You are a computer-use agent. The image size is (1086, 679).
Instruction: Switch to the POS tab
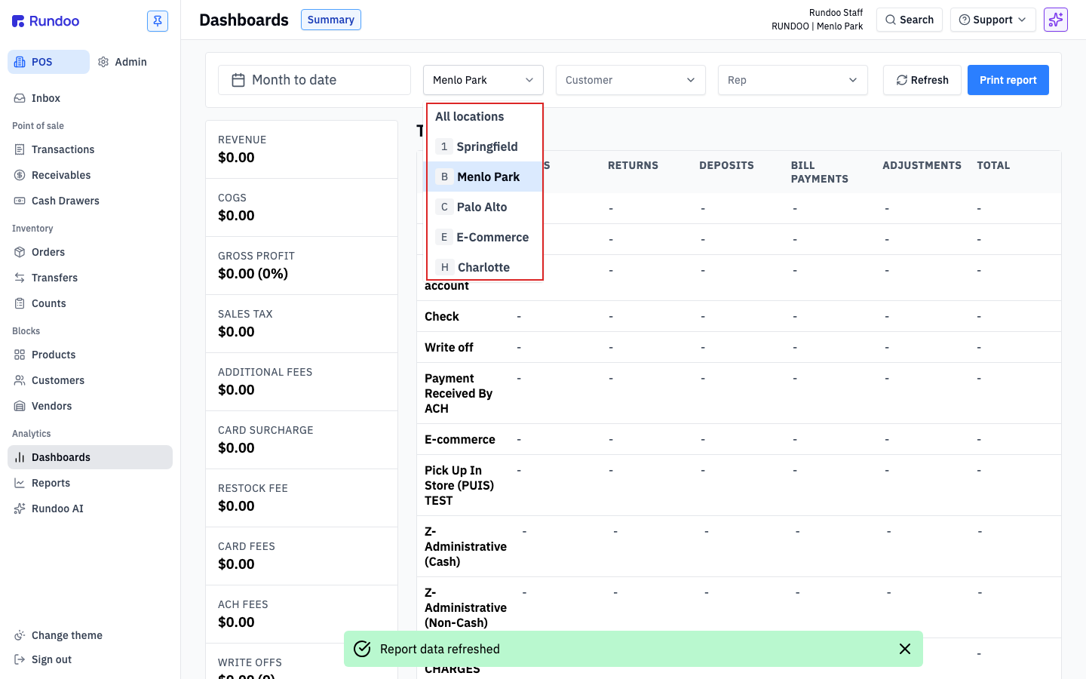48,62
